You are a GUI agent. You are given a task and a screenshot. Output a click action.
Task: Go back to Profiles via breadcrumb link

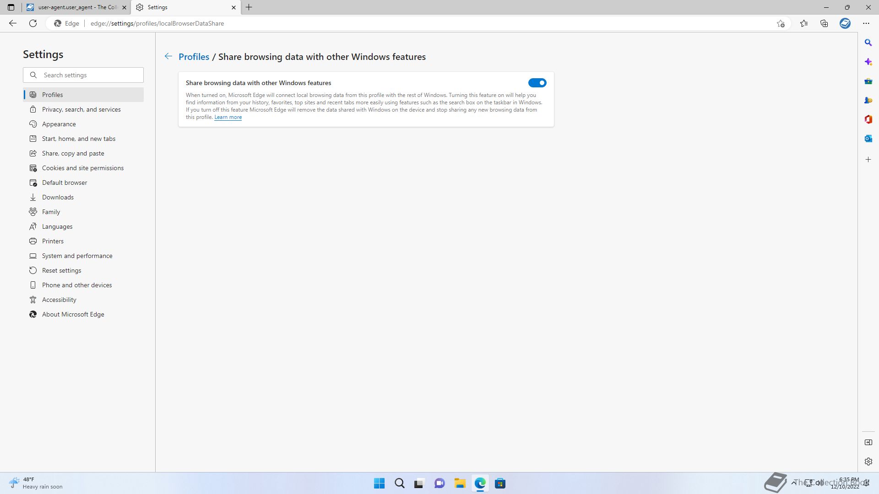point(194,57)
